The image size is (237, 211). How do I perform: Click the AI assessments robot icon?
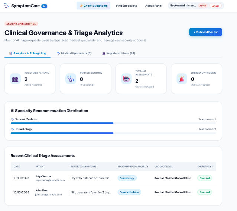[x=126, y=79]
